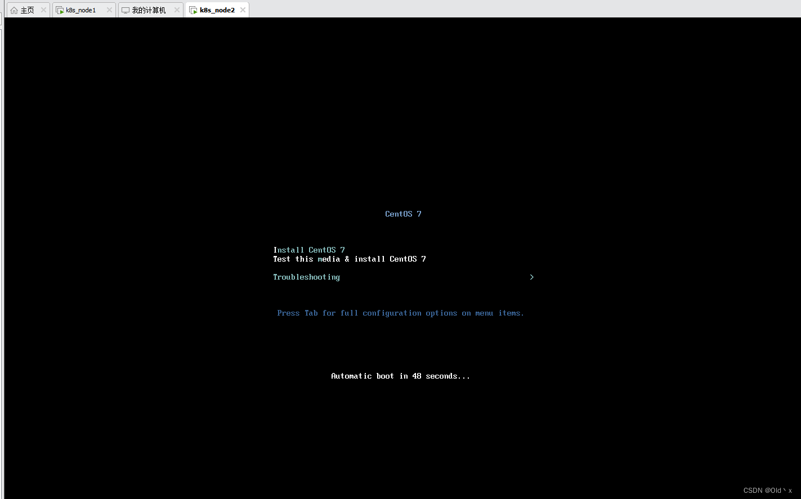The width and height of the screenshot is (801, 499).
Task: Click the Automatic boot countdown text
Action: click(x=401, y=376)
